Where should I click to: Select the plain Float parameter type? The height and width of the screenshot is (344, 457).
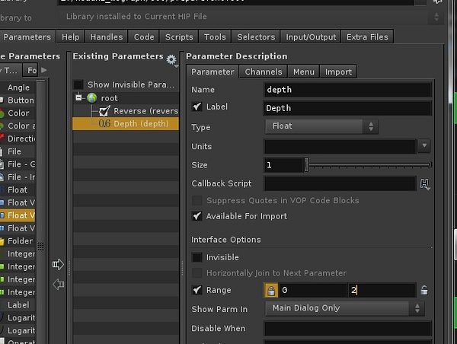(x=18, y=190)
